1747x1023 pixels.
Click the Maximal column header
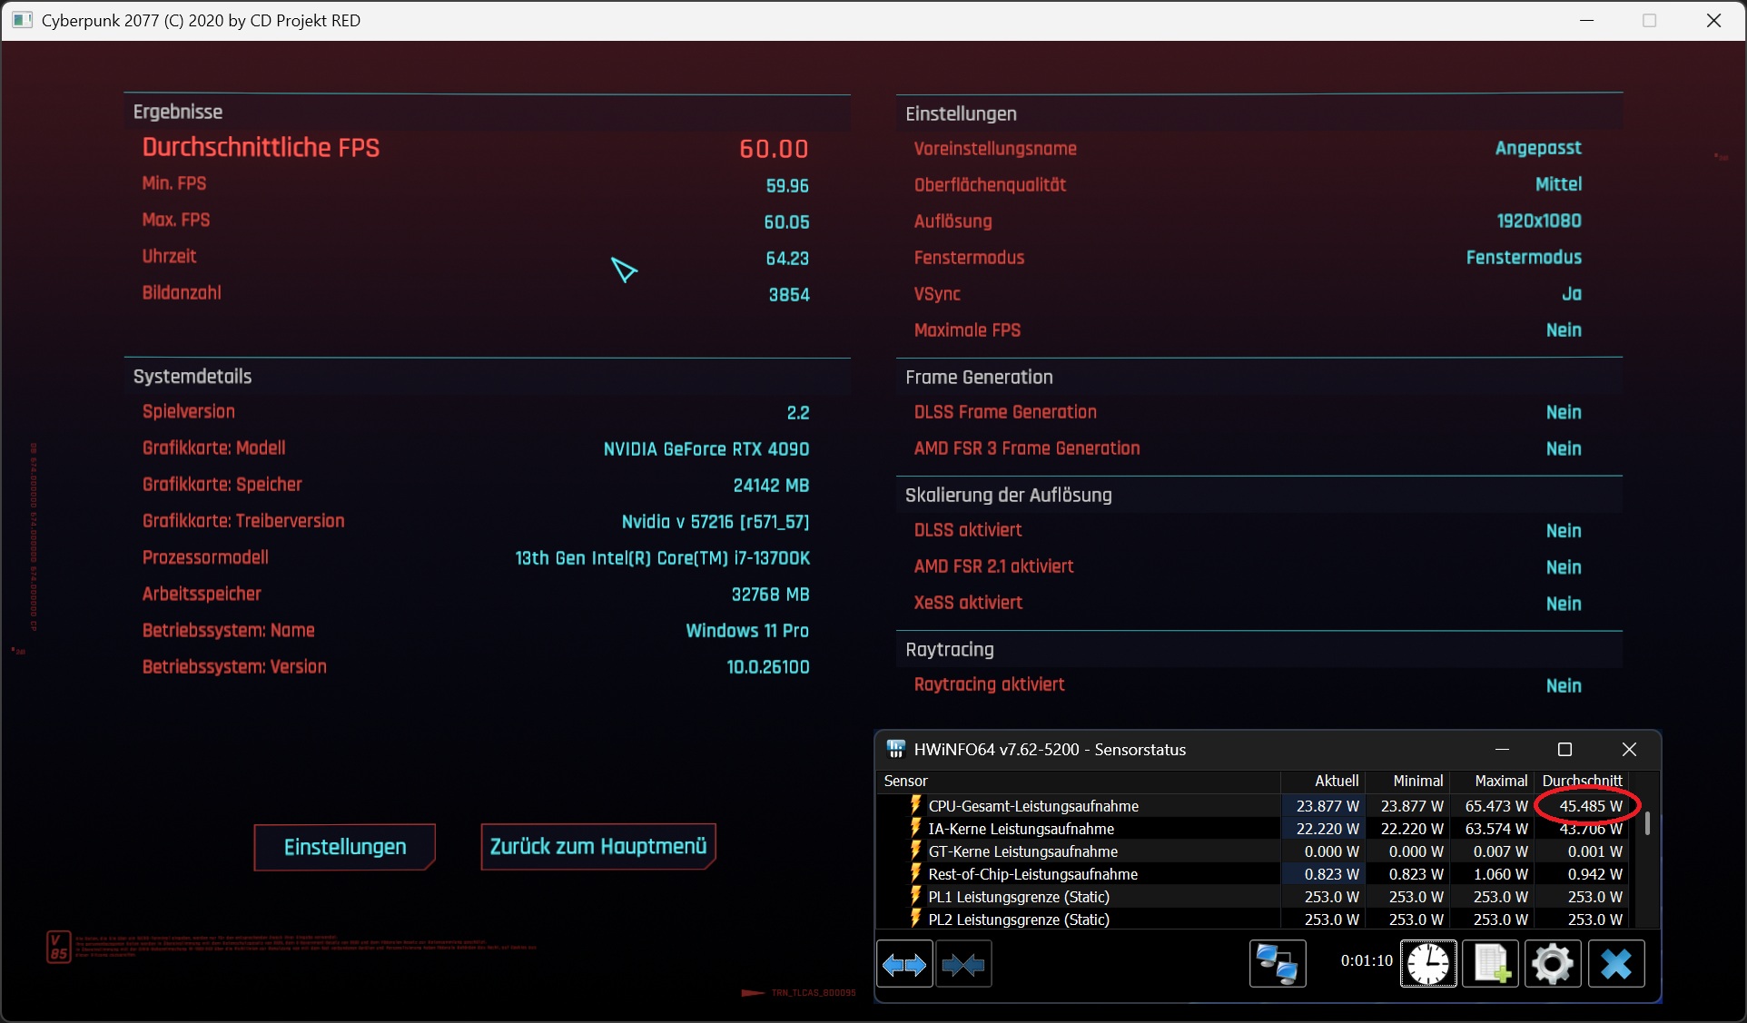(1500, 781)
